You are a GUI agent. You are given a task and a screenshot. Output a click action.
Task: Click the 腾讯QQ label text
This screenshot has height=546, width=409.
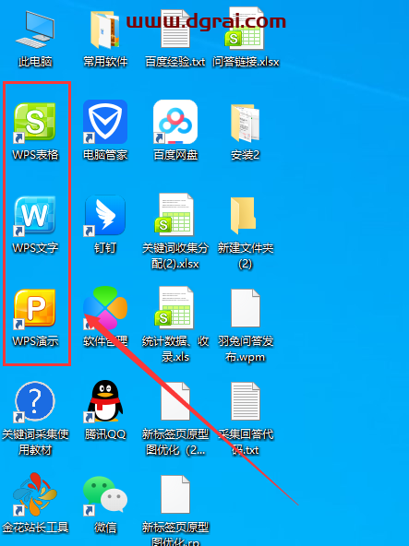click(105, 434)
